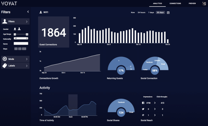The height and width of the screenshot is (126, 208).
Task: Click segment 2 in Returning Guests chart
Action: click(131, 67)
